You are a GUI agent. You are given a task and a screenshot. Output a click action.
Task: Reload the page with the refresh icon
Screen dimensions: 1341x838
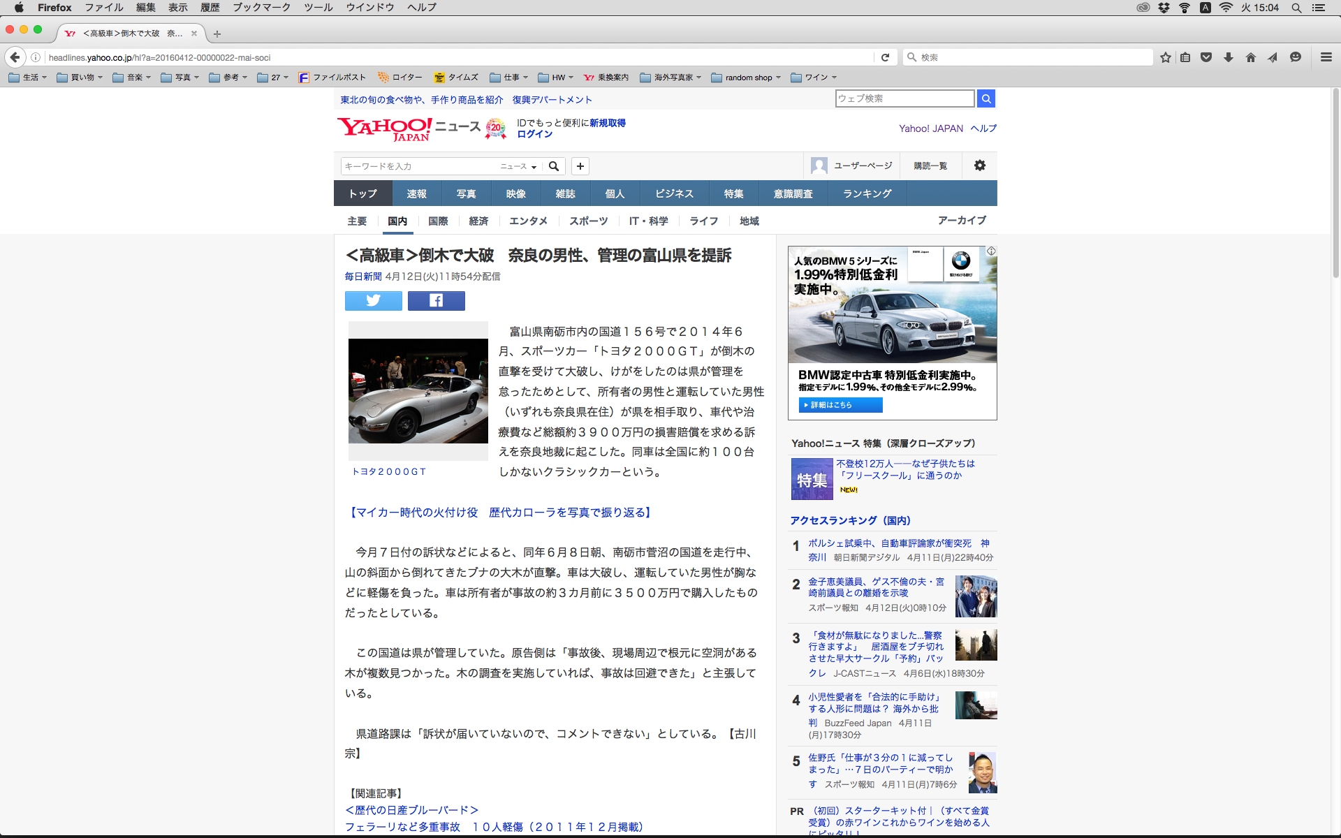click(885, 57)
